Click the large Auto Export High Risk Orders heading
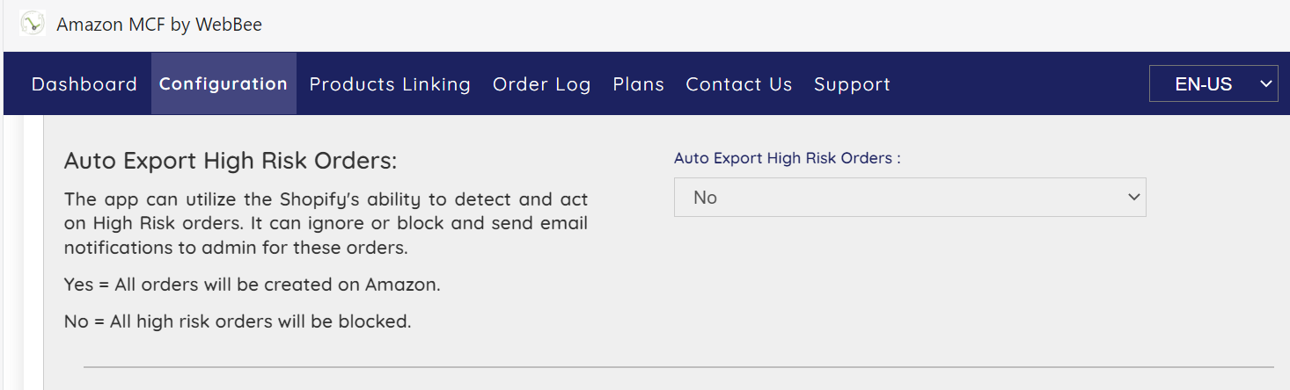Screen dimensions: 1290x390 point(231,162)
